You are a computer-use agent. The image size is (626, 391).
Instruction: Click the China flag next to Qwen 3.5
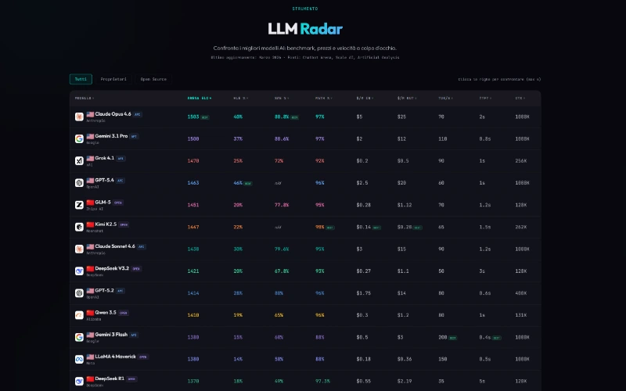(x=90, y=312)
